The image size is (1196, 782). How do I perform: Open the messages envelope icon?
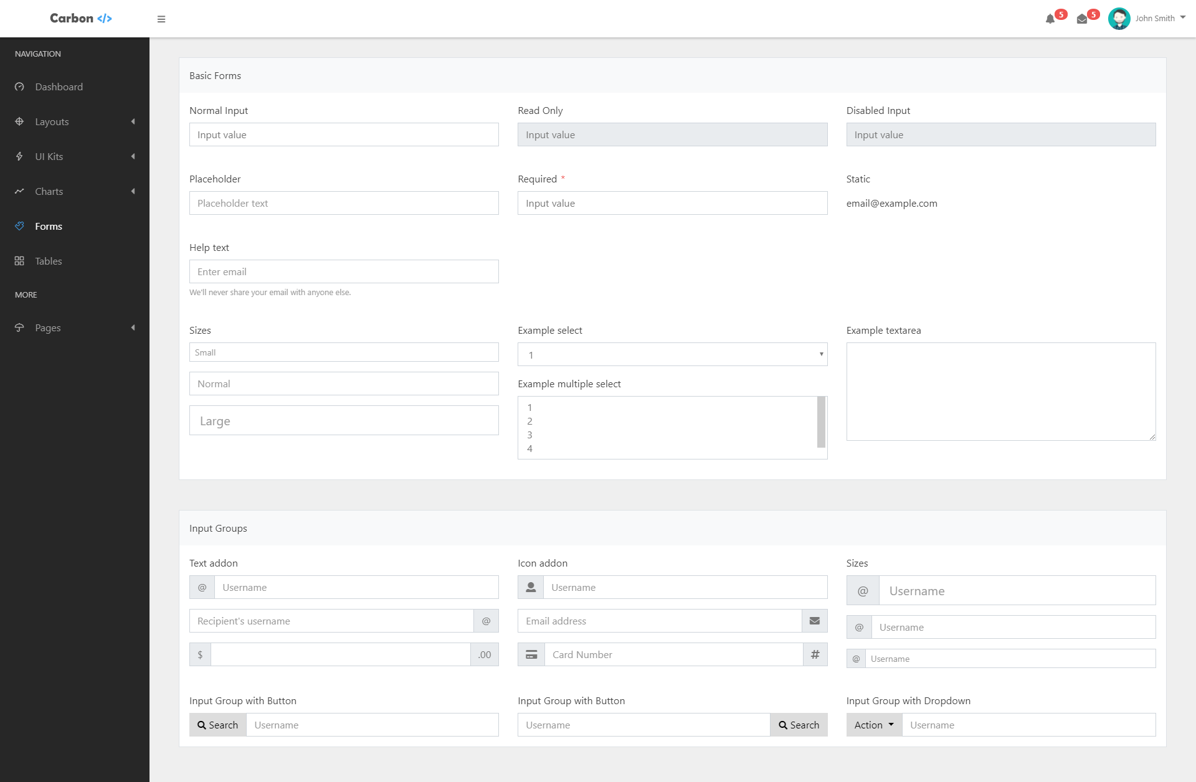(1082, 19)
